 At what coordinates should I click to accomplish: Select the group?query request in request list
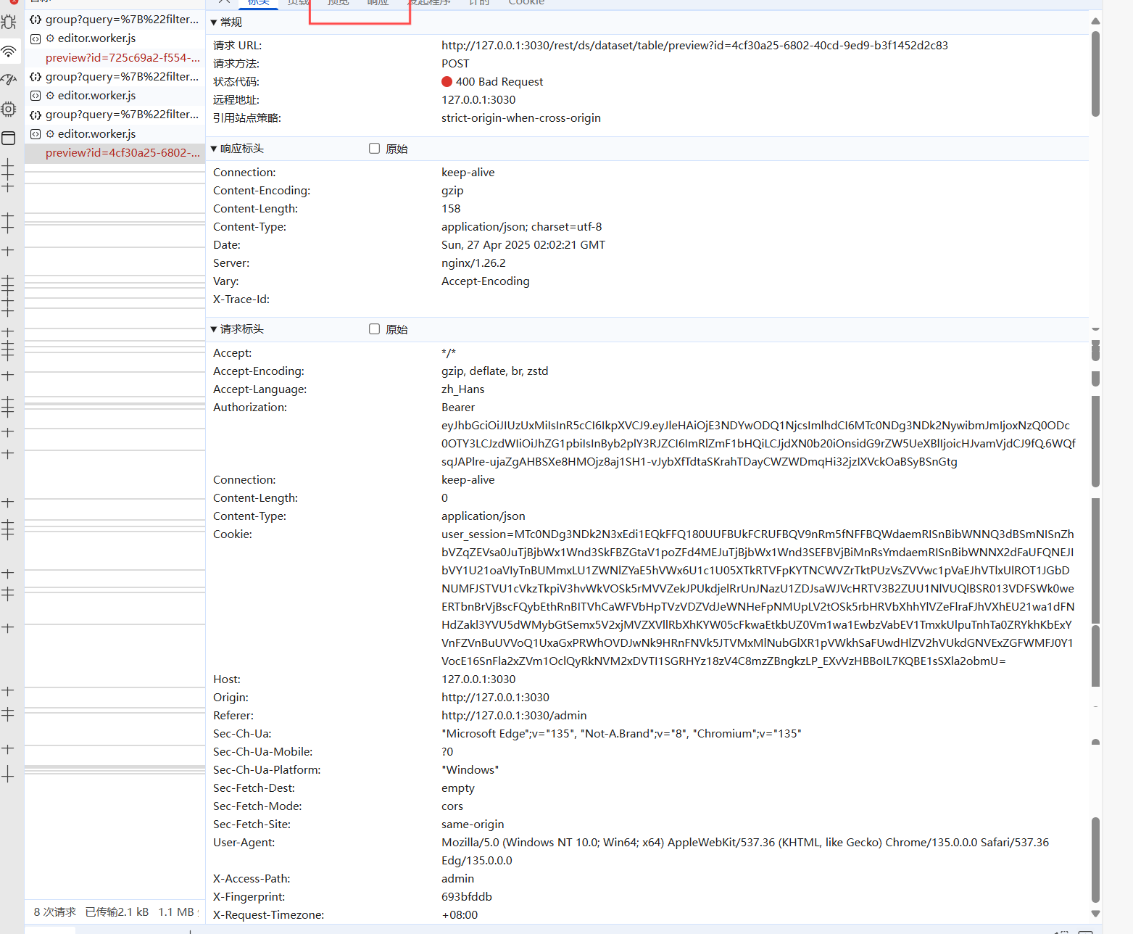pos(116,19)
